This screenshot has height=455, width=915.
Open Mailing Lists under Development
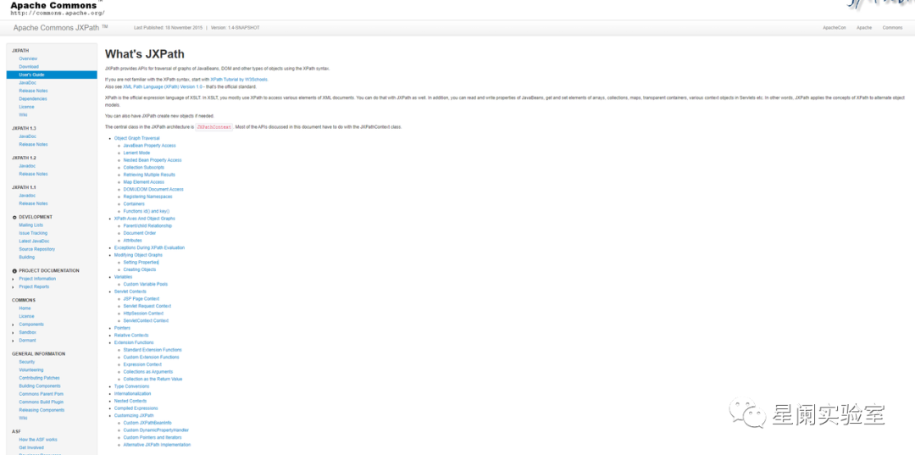point(31,225)
